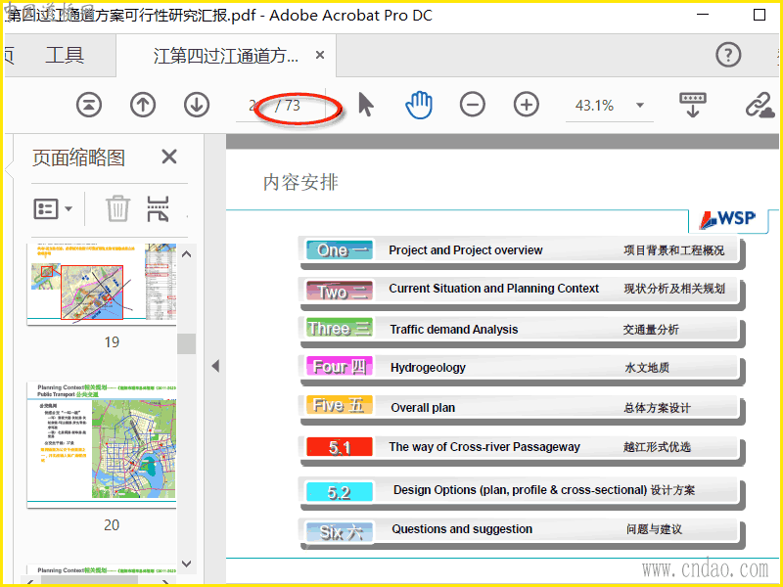The height and width of the screenshot is (587, 783).
Task: Activate the selection arrow tool
Action: point(366,105)
